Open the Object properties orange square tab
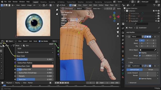 [123, 56]
